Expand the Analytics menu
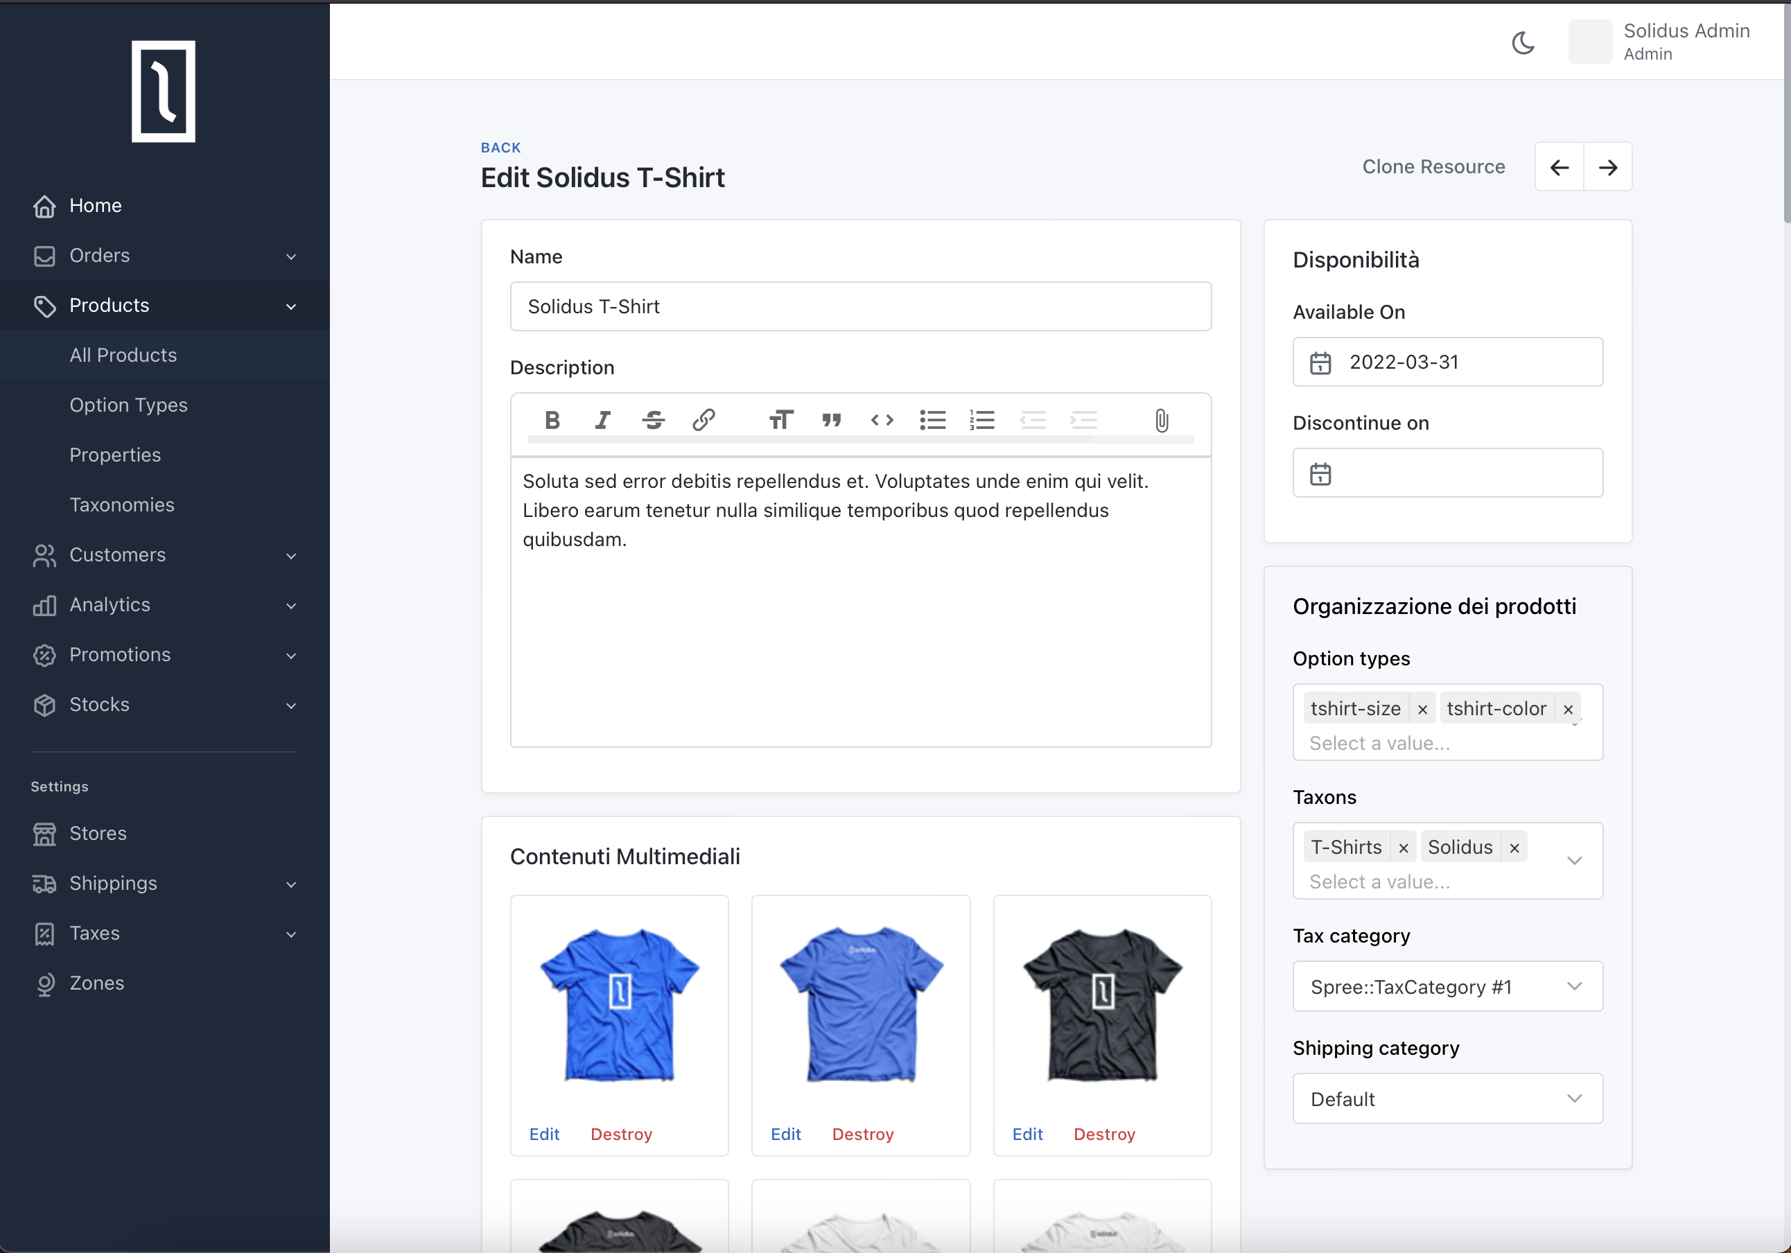The height and width of the screenshot is (1253, 1791). coord(164,604)
